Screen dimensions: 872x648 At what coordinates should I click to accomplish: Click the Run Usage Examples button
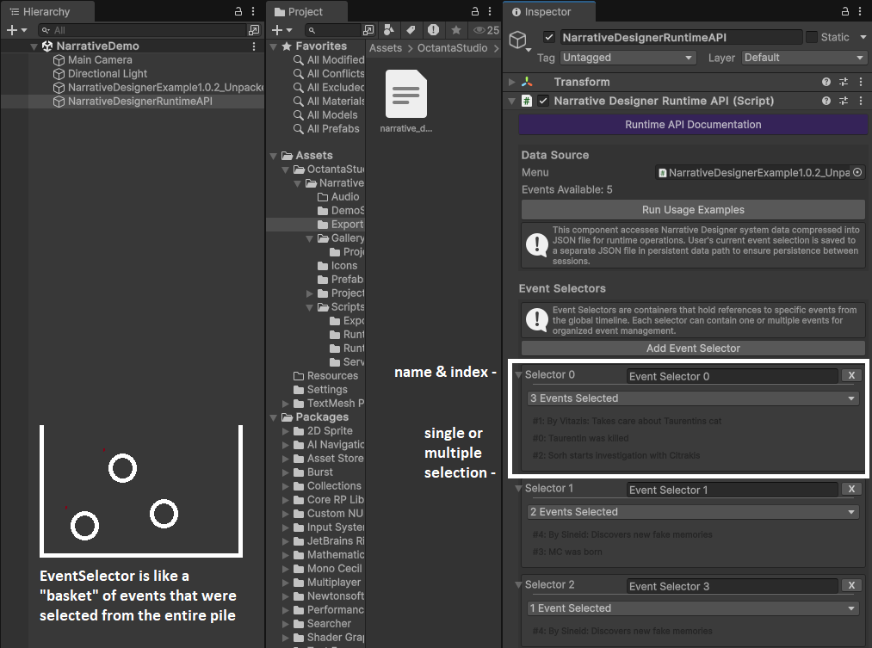click(x=693, y=210)
